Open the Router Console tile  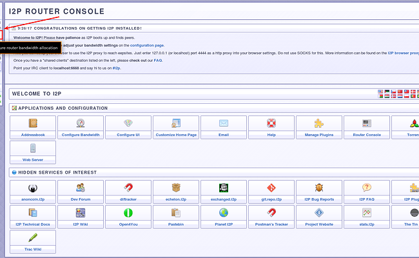tap(367, 127)
